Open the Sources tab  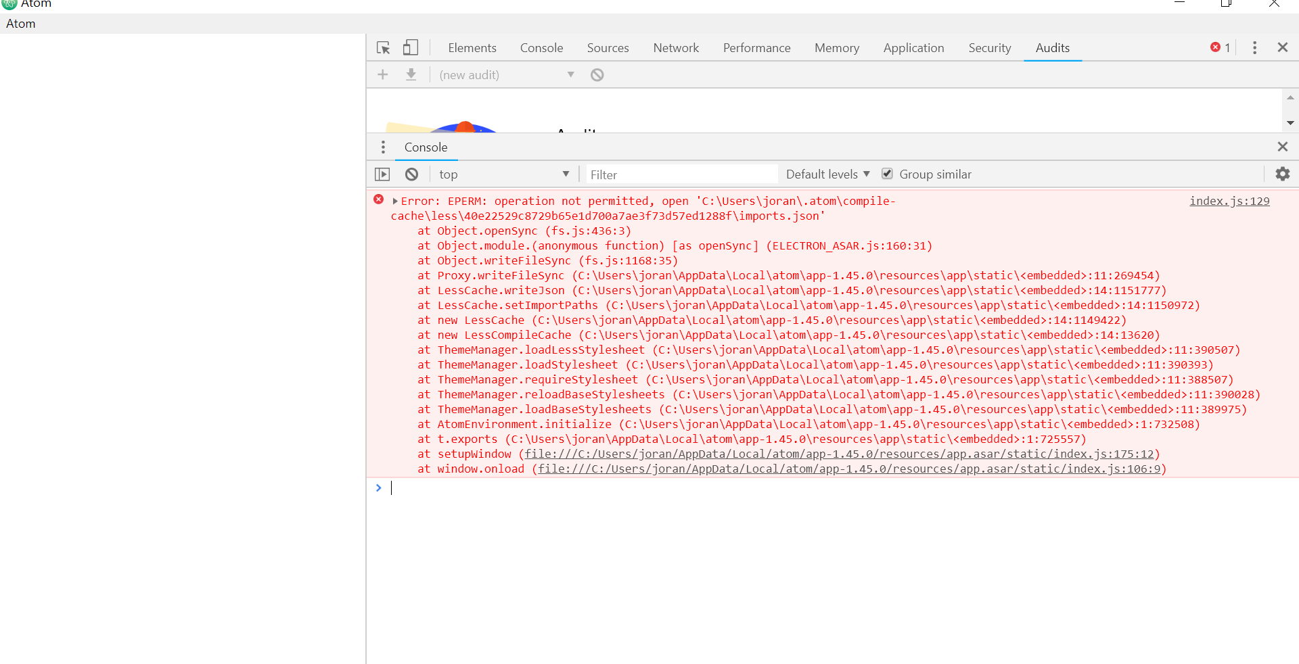608,48
